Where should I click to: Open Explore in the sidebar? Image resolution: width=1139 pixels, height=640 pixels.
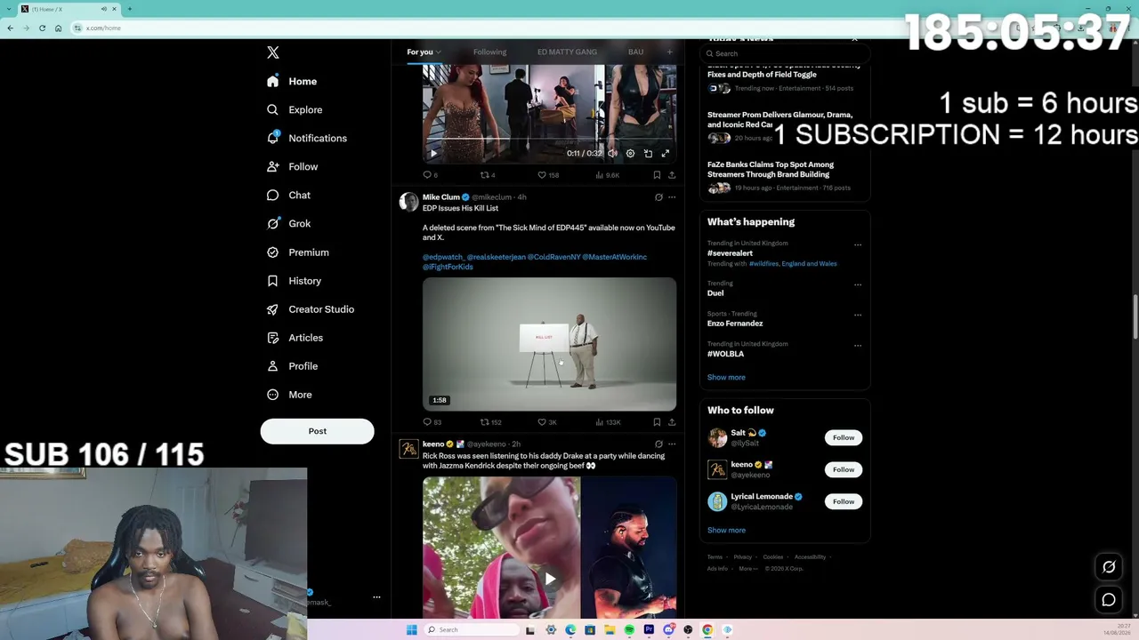pos(295,109)
